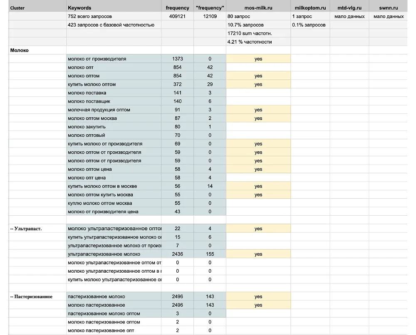416x335 pixels.
Task: Select the "-- Ультрапаст." cluster cell
Action: 26,229
